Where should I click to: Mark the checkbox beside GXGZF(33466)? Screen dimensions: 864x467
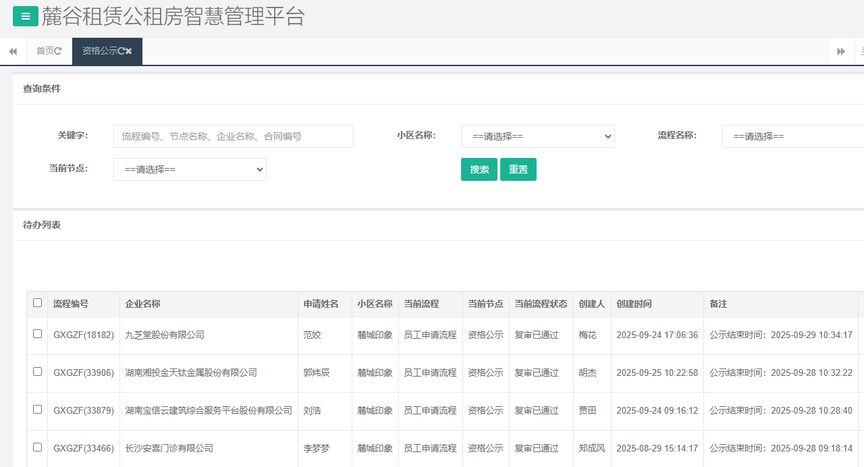pos(37,447)
